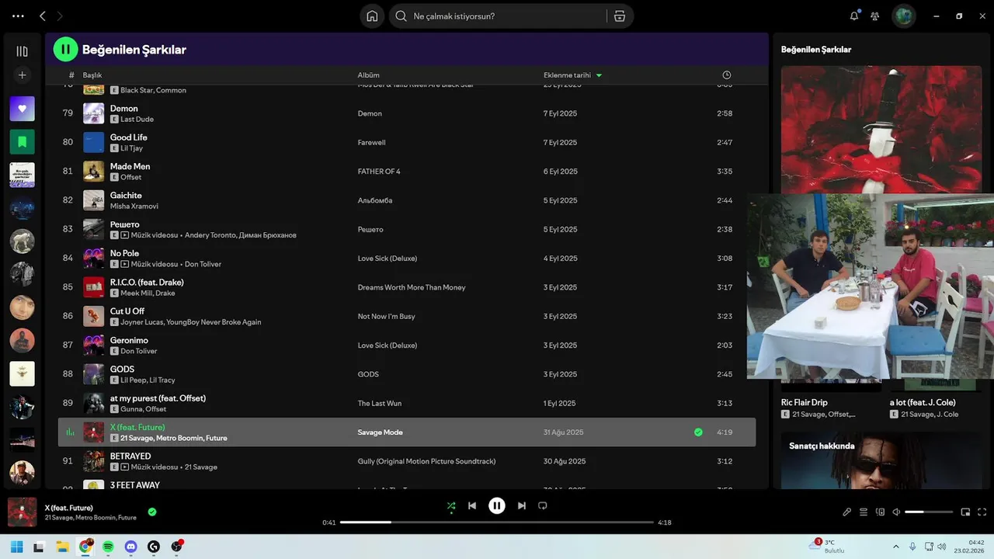Open the Home page icon
The height and width of the screenshot is (559, 994).
coord(372,16)
